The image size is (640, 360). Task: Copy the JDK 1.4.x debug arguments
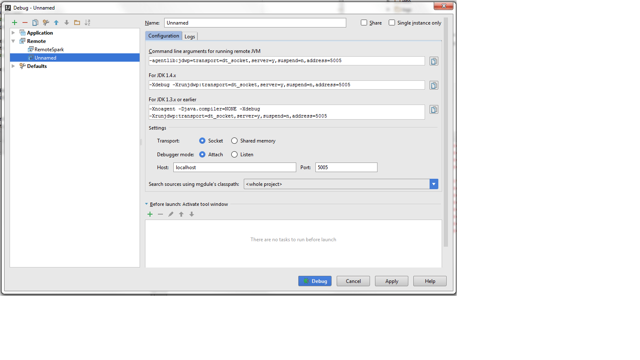click(x=434, y=85)
